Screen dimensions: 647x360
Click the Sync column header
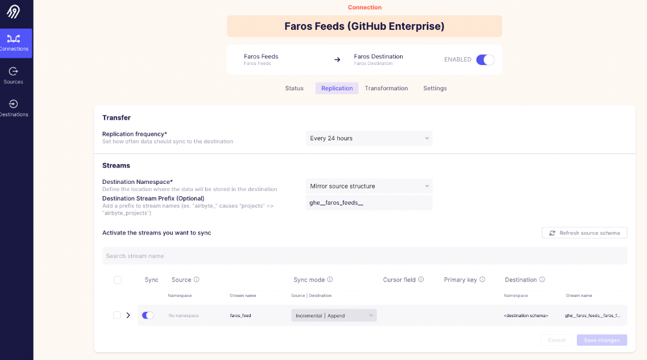tap(151, 280)
